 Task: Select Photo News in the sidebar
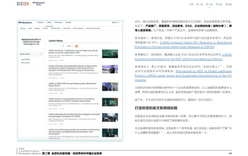(x=26, y=63)
